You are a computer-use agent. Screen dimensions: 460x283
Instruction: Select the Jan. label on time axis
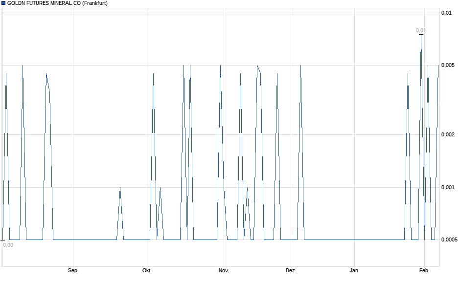pyautogui.click(x=355, y=270)
